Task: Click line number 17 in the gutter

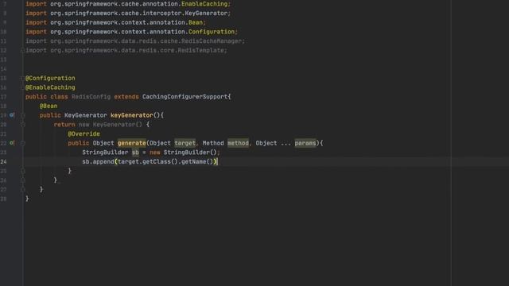Action: coord(3,97)
